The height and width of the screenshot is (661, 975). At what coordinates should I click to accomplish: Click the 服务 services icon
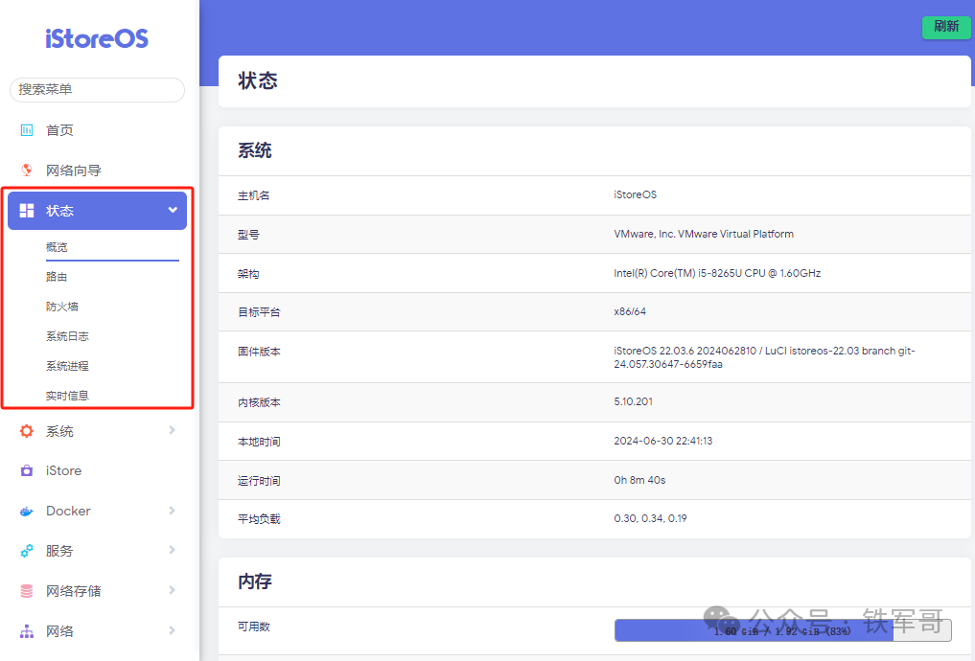click(27, 550)
